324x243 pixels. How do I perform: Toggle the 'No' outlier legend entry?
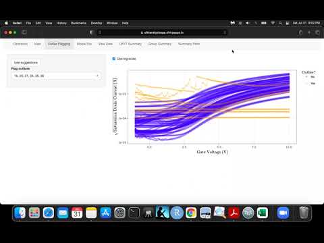[x=310, y=77]
